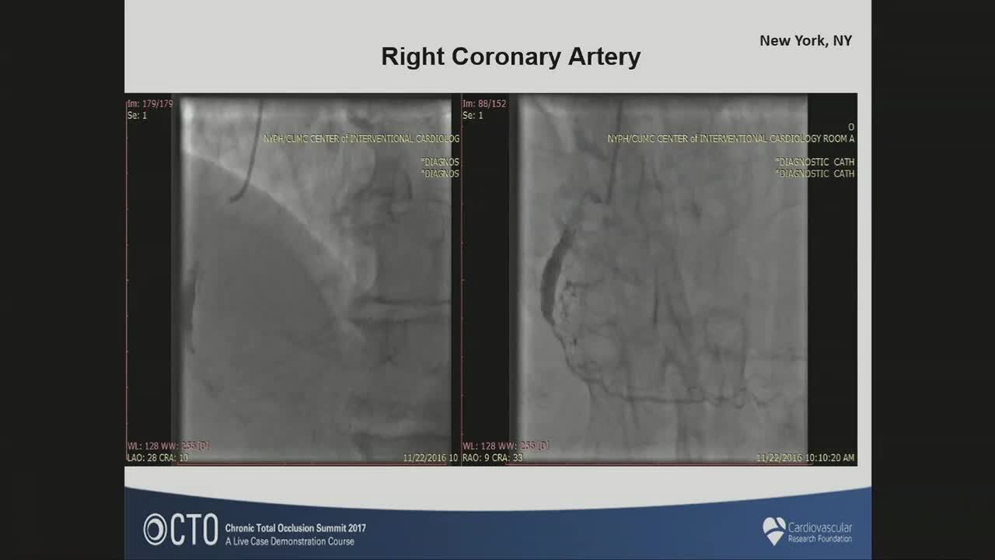This screenshot has width=995, height=560.
Task: Click the "11/22/2016 10:10:20 AM" timestamp
Action: [805, 458]
